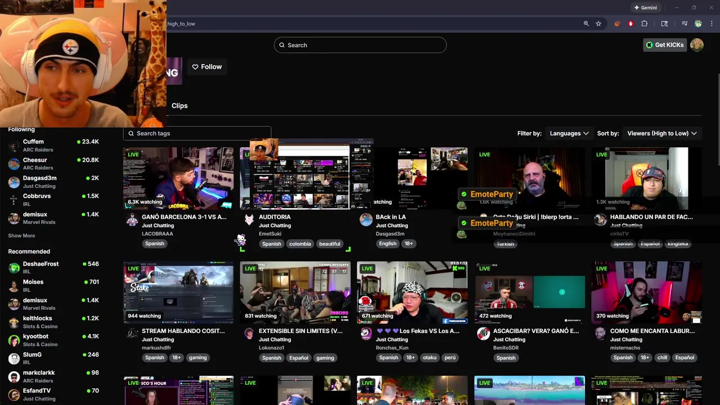The image size is (720, 405).
Task: Open the BenitoSDR stream thumbnail
Action: pos(529,292)
